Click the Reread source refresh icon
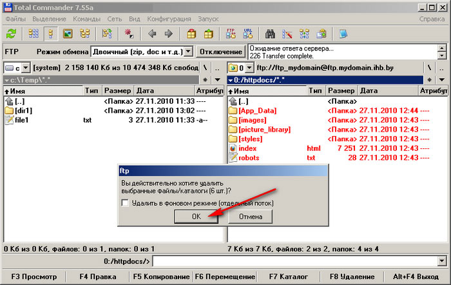Screen dimensions: 451x285 pyautogui.click(x=11, y=34)
